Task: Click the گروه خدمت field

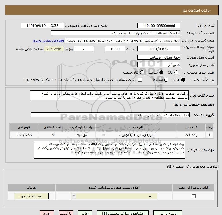Action: click(x=110, y=115)
